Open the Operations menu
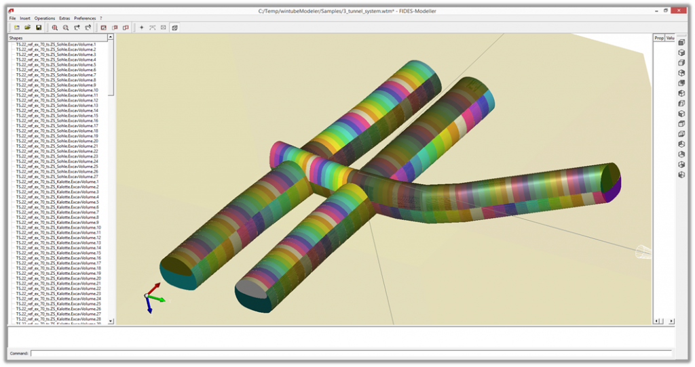 45,18
